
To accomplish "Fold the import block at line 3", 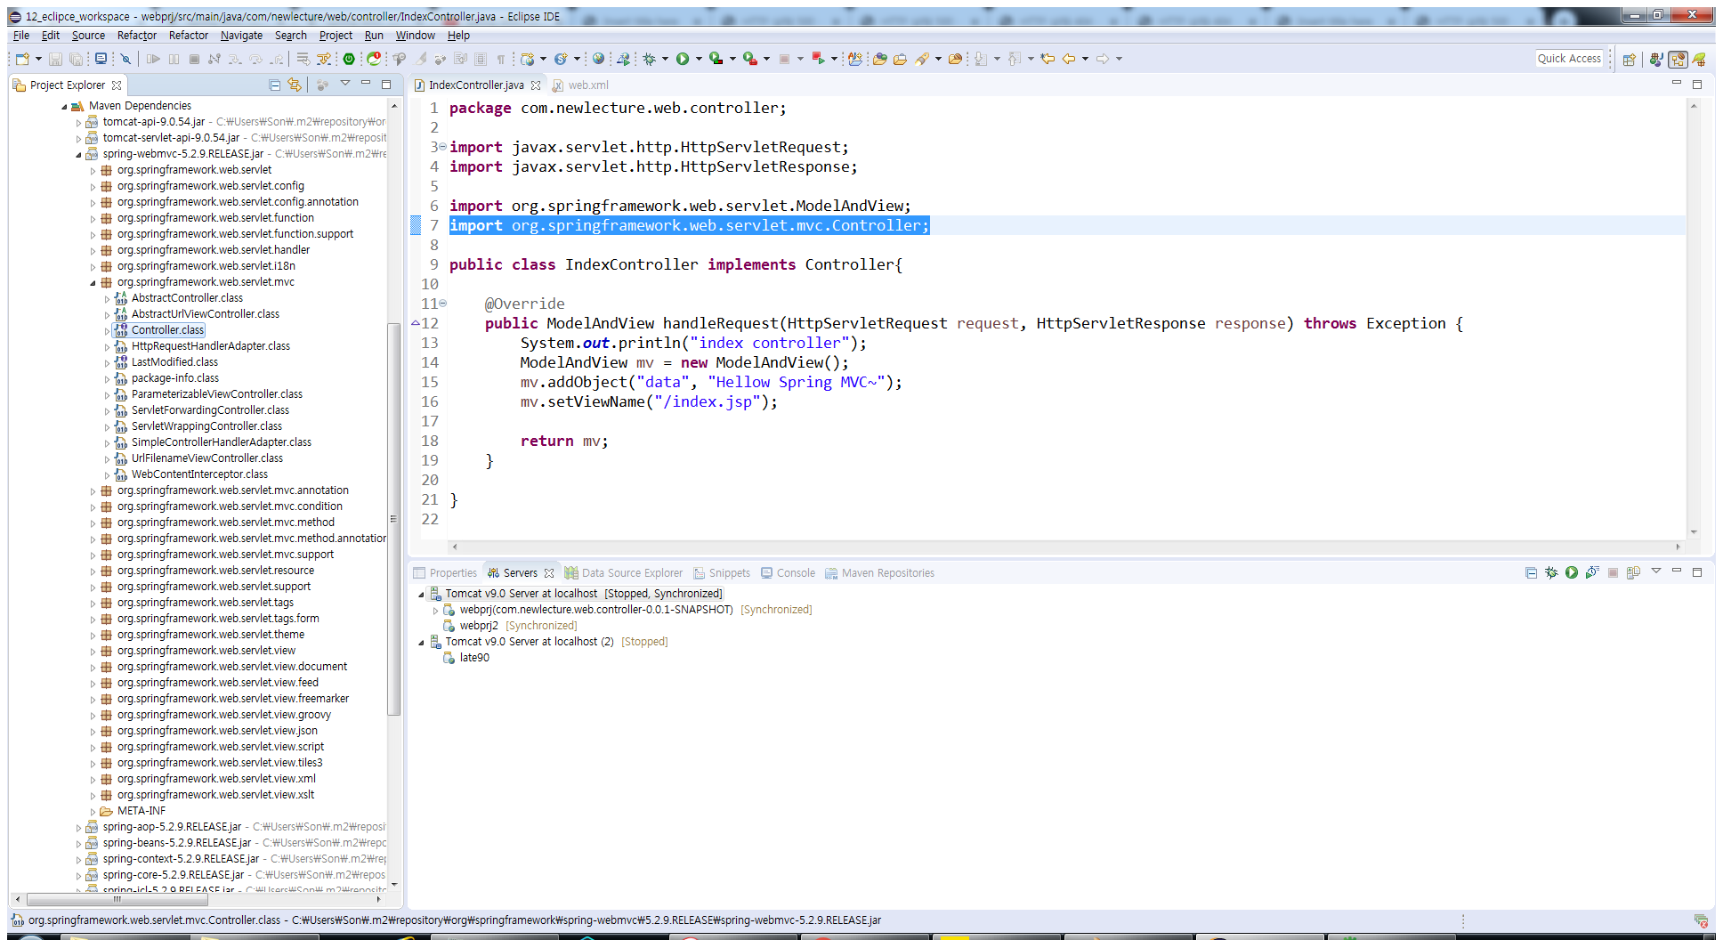I will click(442, 147).
